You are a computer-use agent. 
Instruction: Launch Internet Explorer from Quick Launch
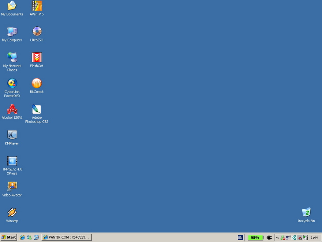[22, 238]
